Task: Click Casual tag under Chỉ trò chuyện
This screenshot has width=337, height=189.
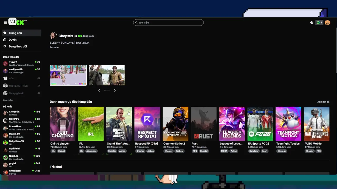Action: tap(61, 151)
